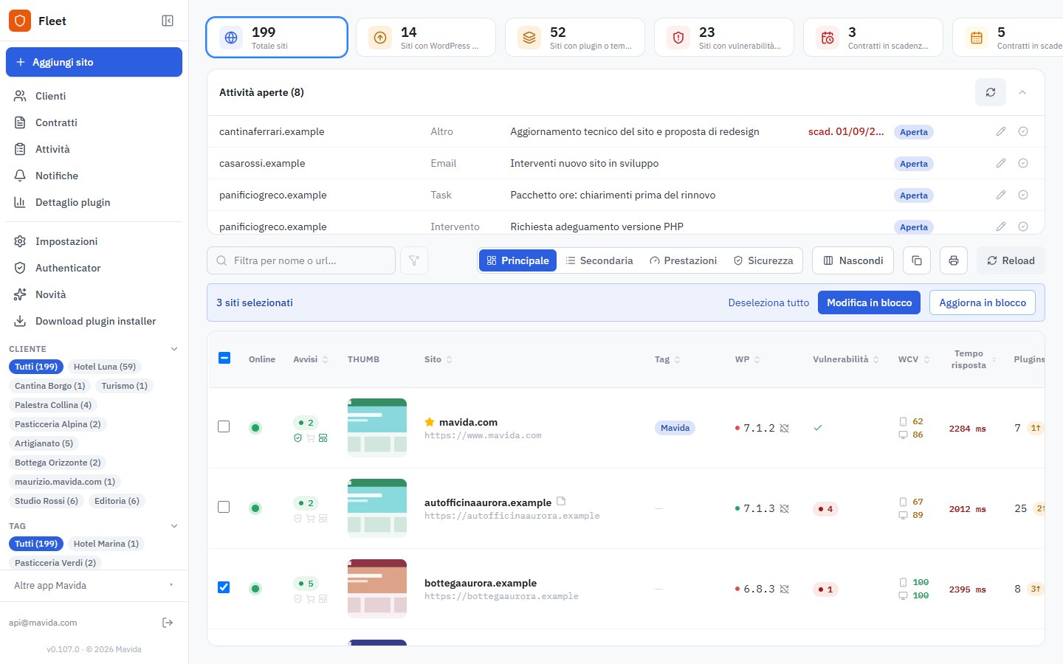Screen dimensions: 1063x664
Task: Click the Aggiungi sito button
Action: 94,62
